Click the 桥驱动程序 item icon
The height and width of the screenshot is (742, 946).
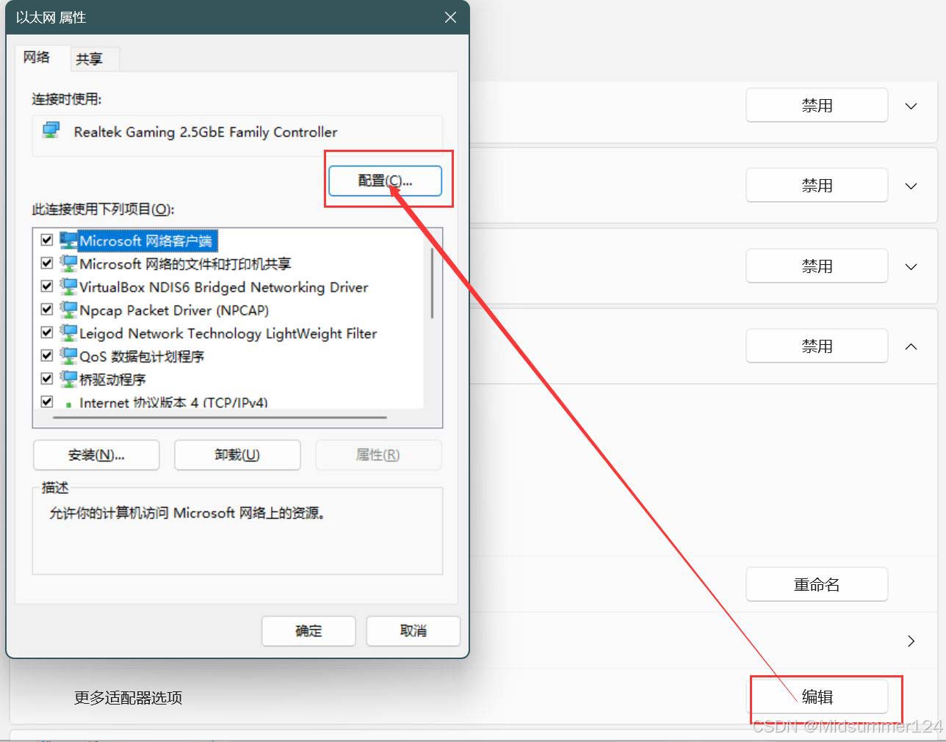(x=68, y=379)
